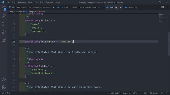Viewport: 170px width, 95px height.
Task: Open the Search view in activity bar
Action: click(x=4, y=16)
